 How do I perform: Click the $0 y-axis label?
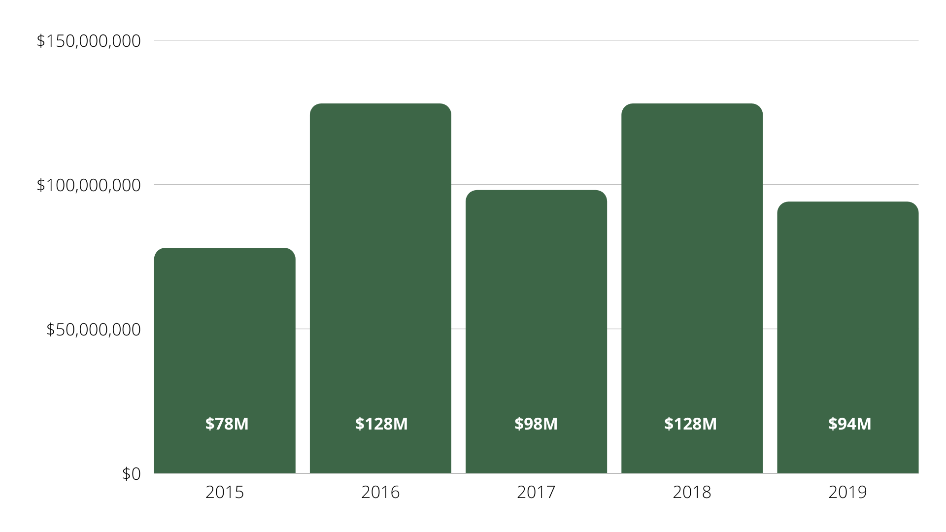[x=132, y=474]
